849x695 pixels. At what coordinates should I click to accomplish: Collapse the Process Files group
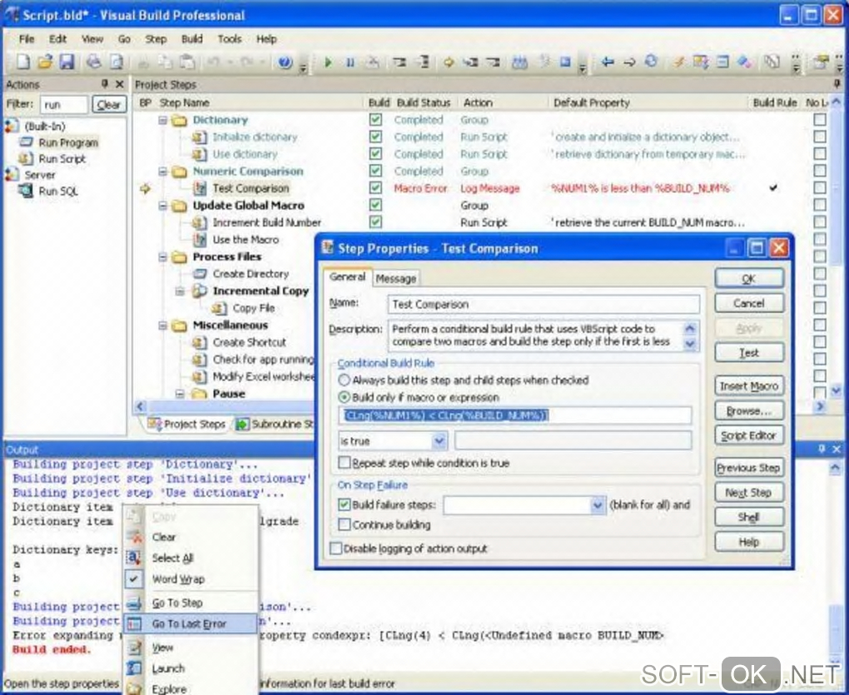point(162,257)
